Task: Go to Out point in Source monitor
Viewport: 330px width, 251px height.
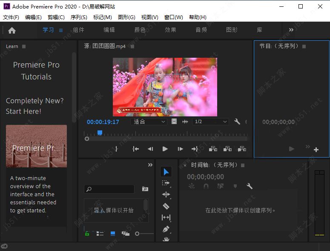Action: tap(195, 149)
